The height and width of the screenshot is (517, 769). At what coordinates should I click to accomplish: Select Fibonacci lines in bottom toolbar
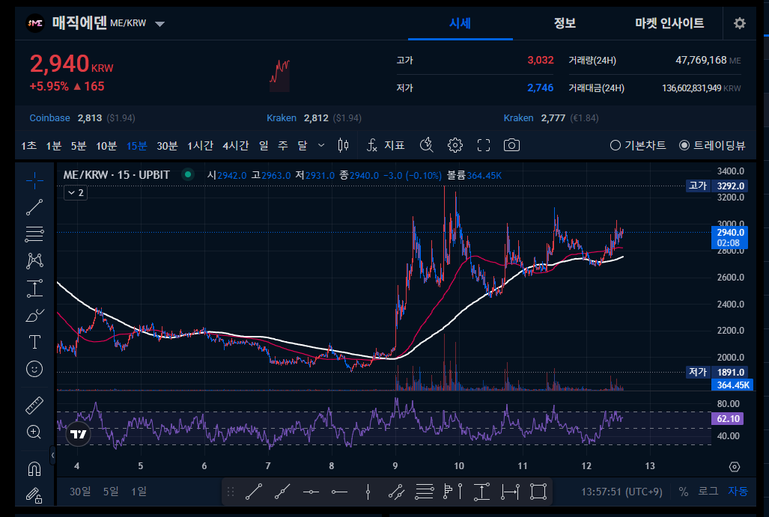click(425, 492)
